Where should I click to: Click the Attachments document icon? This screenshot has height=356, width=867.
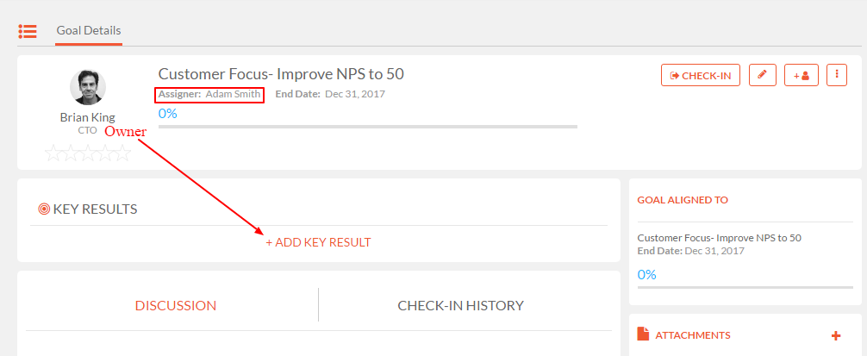(x=643, y=334)
